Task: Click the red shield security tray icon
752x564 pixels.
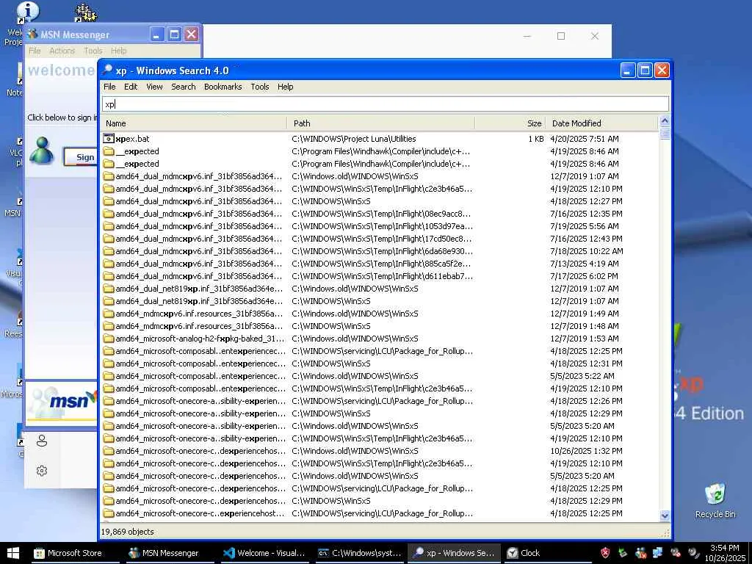Action: tap(605, 553)
